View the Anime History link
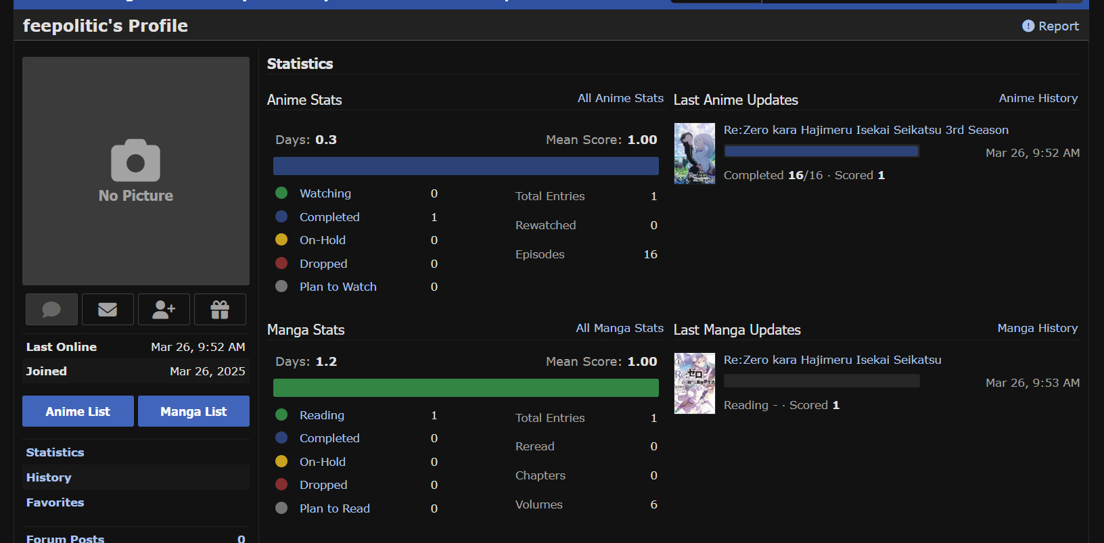This screenshot has height=543, width=1104. pyautogui.click(x=1038, y=99)
